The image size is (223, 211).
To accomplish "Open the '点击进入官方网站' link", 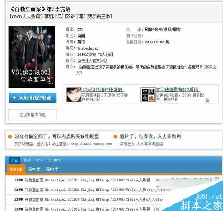I will 92,61.
